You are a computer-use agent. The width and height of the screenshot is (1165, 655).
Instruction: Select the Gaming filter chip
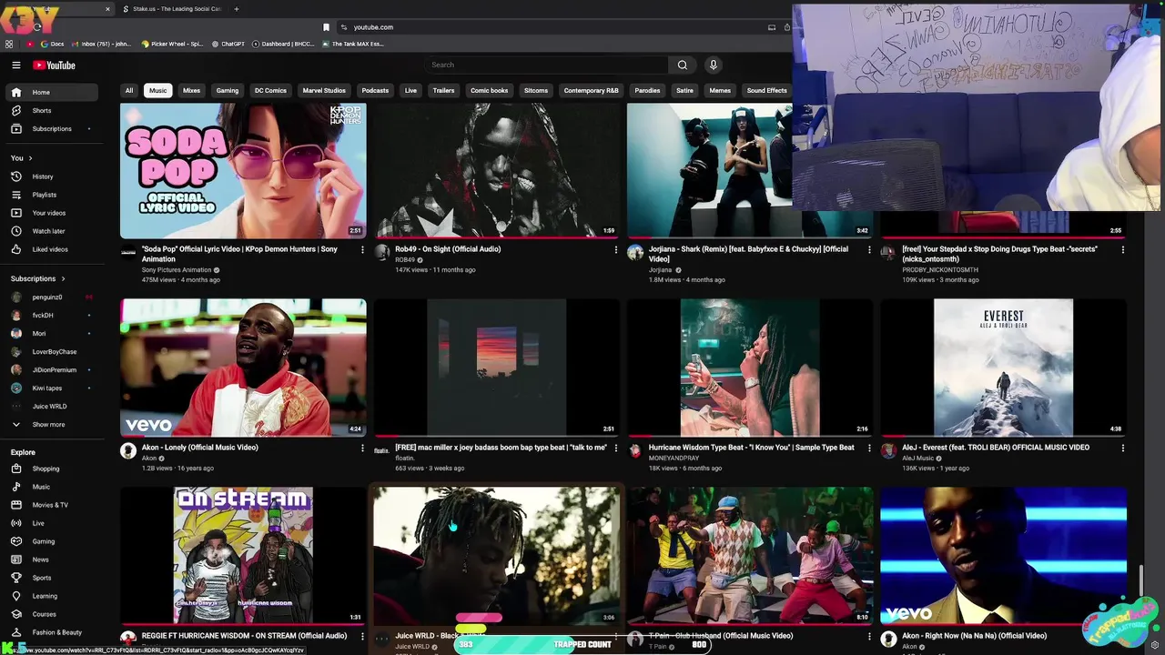point(228,90)
